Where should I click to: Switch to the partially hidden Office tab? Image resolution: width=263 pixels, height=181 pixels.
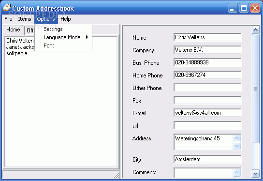(30, 30)
